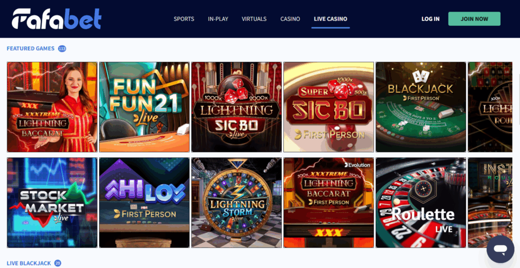Launch the Roulette Live game

click(x=421, y=203)
